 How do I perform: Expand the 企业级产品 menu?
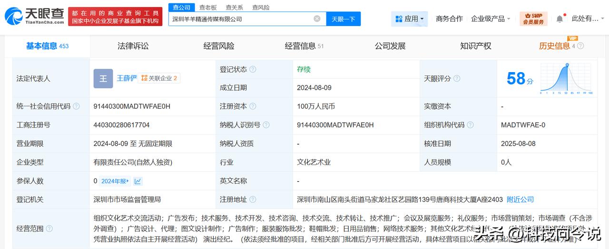[491, 19]
